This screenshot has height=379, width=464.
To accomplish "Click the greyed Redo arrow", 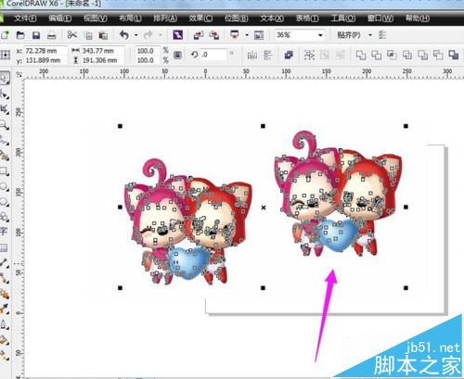I will tap(148, 35).
